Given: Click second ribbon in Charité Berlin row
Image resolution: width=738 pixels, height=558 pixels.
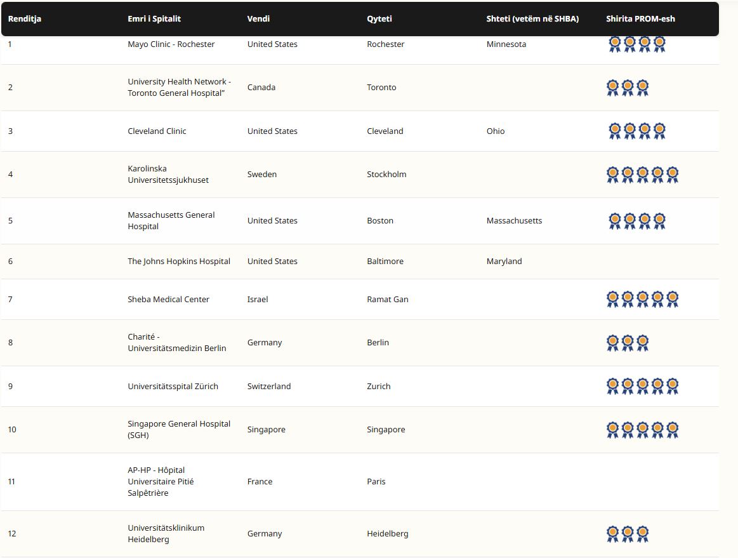Looking at the screenshot, I should coord(628,343).
